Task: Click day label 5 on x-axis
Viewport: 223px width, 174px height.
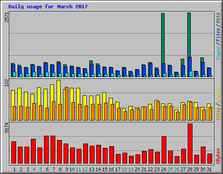Action: coord(41,169)
